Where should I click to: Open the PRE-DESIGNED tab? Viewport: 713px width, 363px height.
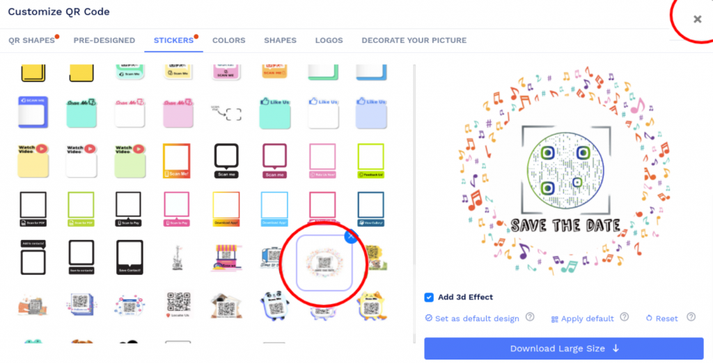[104, 40]
